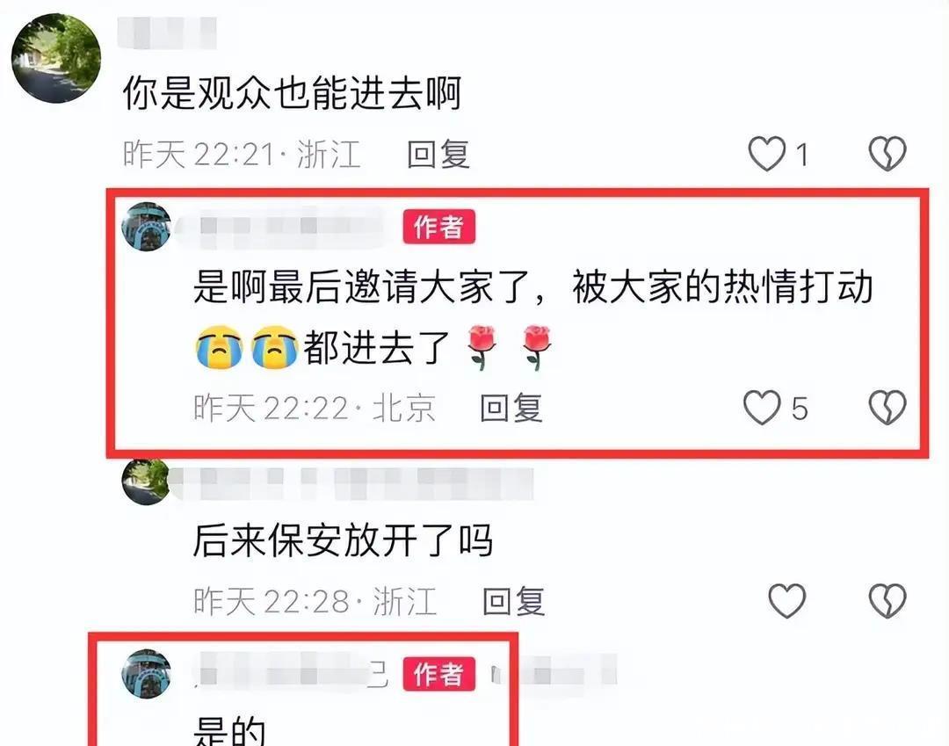Viewport: 949px width, 746px height.
Task: Open the top commenter's tree avatar
Action: point(56,58)
